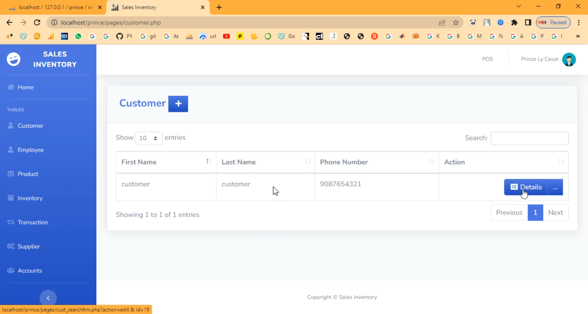588x314 pixels.
Task: Open dropdown next to Details button
Action: pyautogui.click(x=555, y=187)
